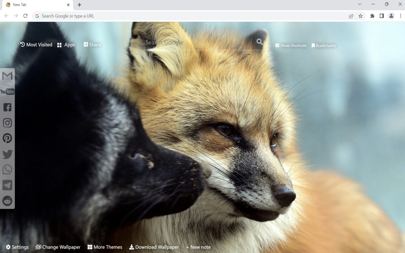Image resolution: width=405 pixels, height=253 pixels.
Task: Open Facebook shortcut in sidebar
Action: [7, 107]
